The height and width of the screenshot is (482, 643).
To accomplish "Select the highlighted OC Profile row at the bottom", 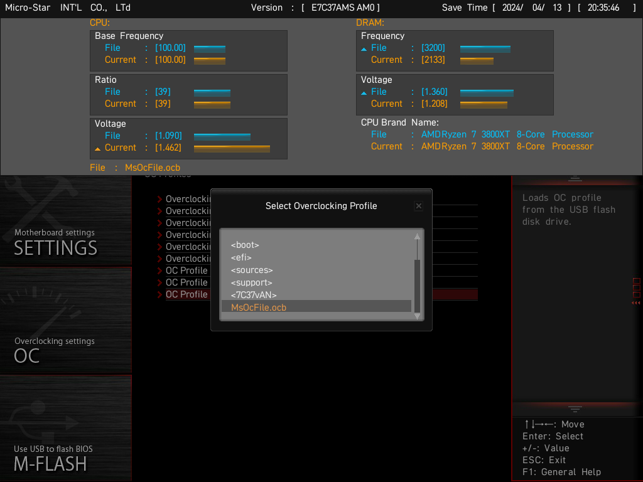I will pyautogui.click(x=321, y=294).
